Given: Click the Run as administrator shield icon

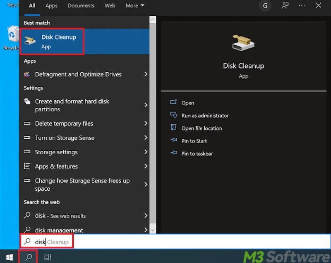Looking at the screenshot, I should coord(173,115).
